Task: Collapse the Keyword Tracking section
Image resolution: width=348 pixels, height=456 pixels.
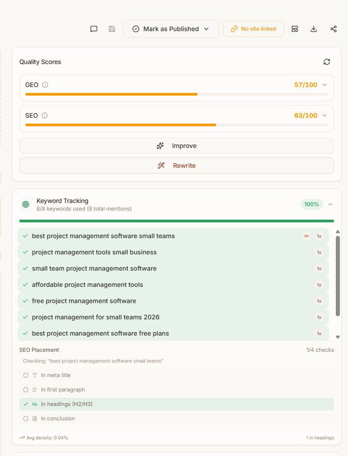Action: point(330,204)
